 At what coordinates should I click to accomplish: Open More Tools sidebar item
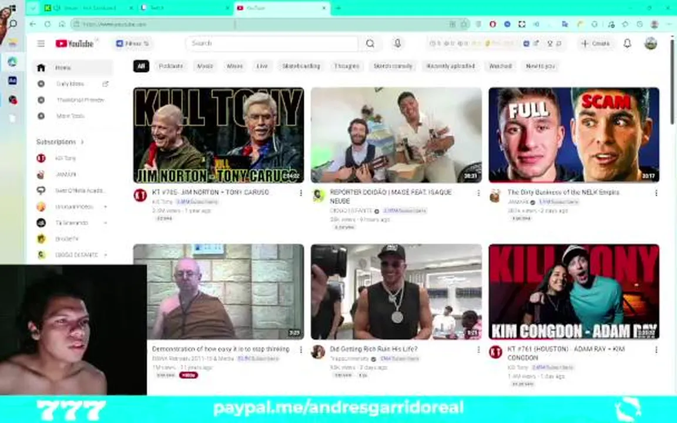pos(73,116)
